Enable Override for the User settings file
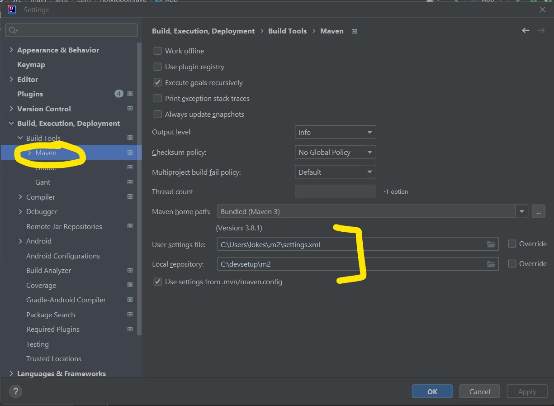The height and width of the screenshot is (406, 554). pos(511,244)
